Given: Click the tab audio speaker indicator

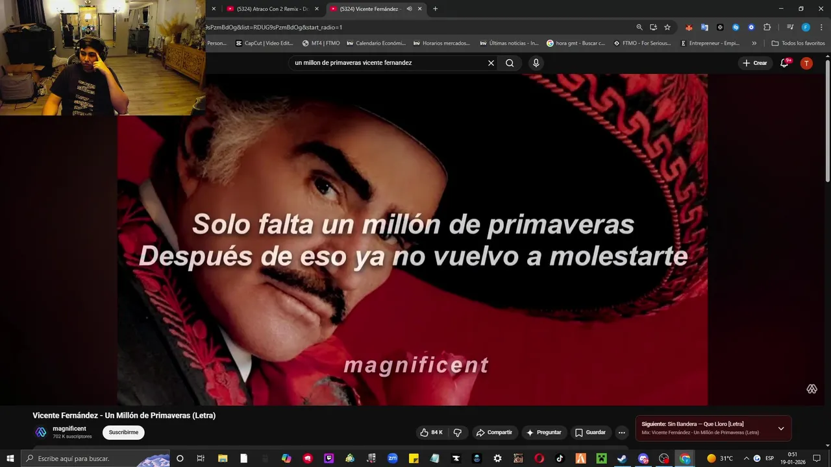Looking at the screenshot, I should (x=409, y=8).
